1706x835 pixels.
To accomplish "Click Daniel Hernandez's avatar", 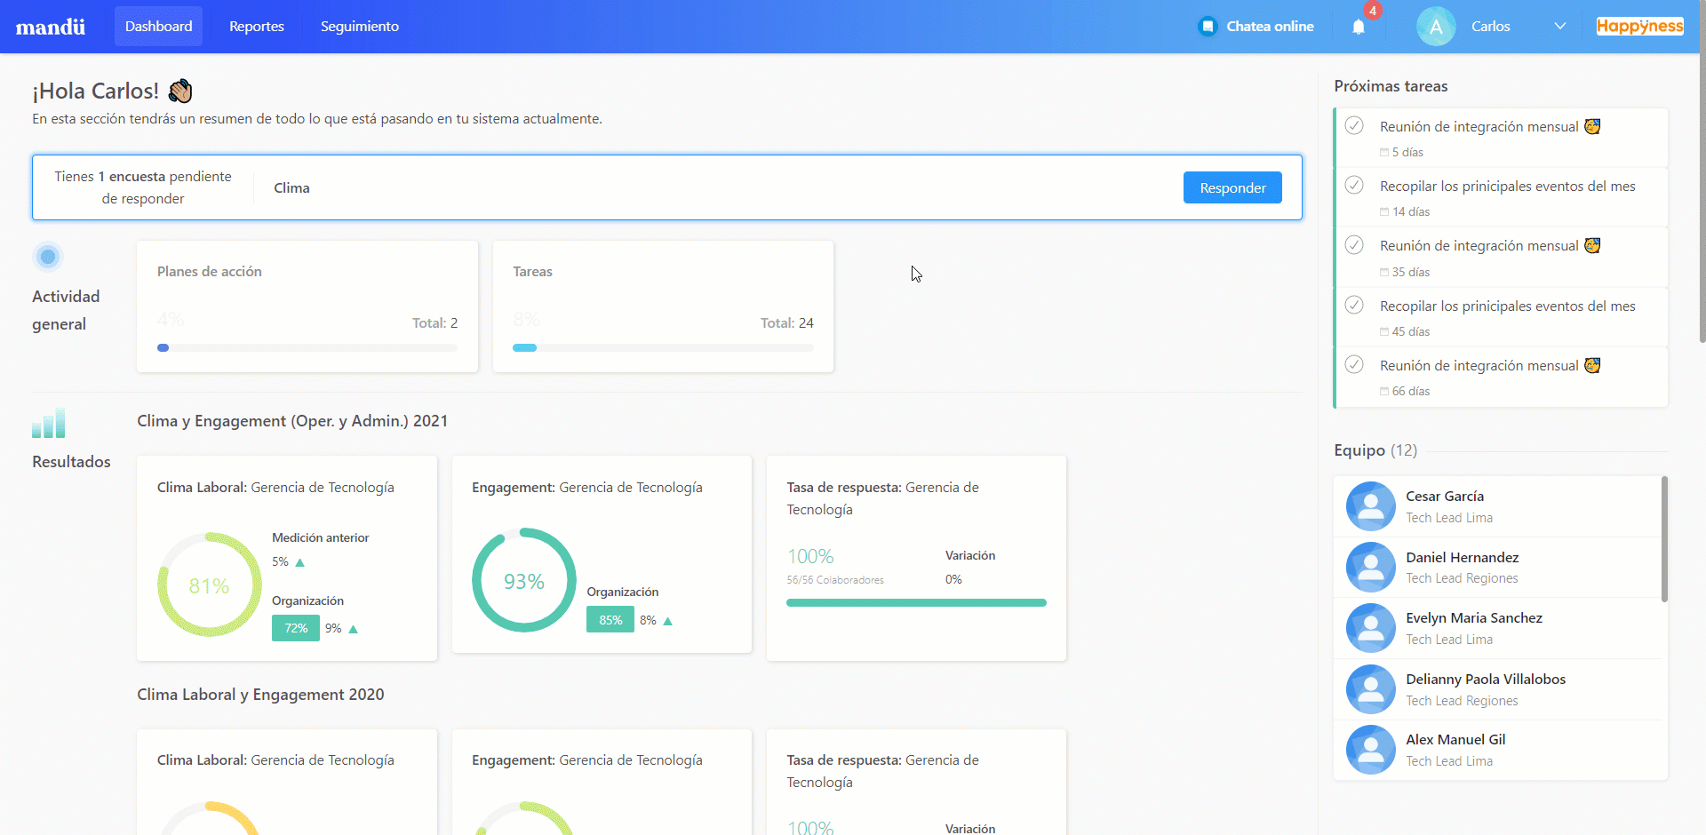I will click(1371, 567).
